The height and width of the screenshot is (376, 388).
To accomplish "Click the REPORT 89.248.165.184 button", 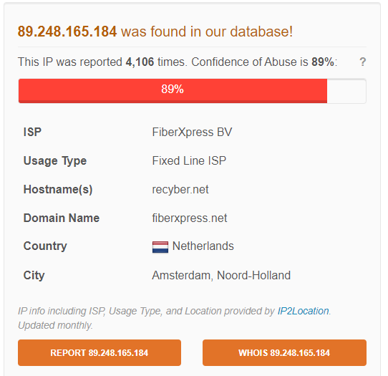I will pyautogui.click(x=100, y=352).
